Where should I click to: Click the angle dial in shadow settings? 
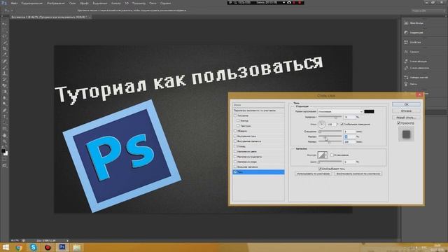point(322,124)
